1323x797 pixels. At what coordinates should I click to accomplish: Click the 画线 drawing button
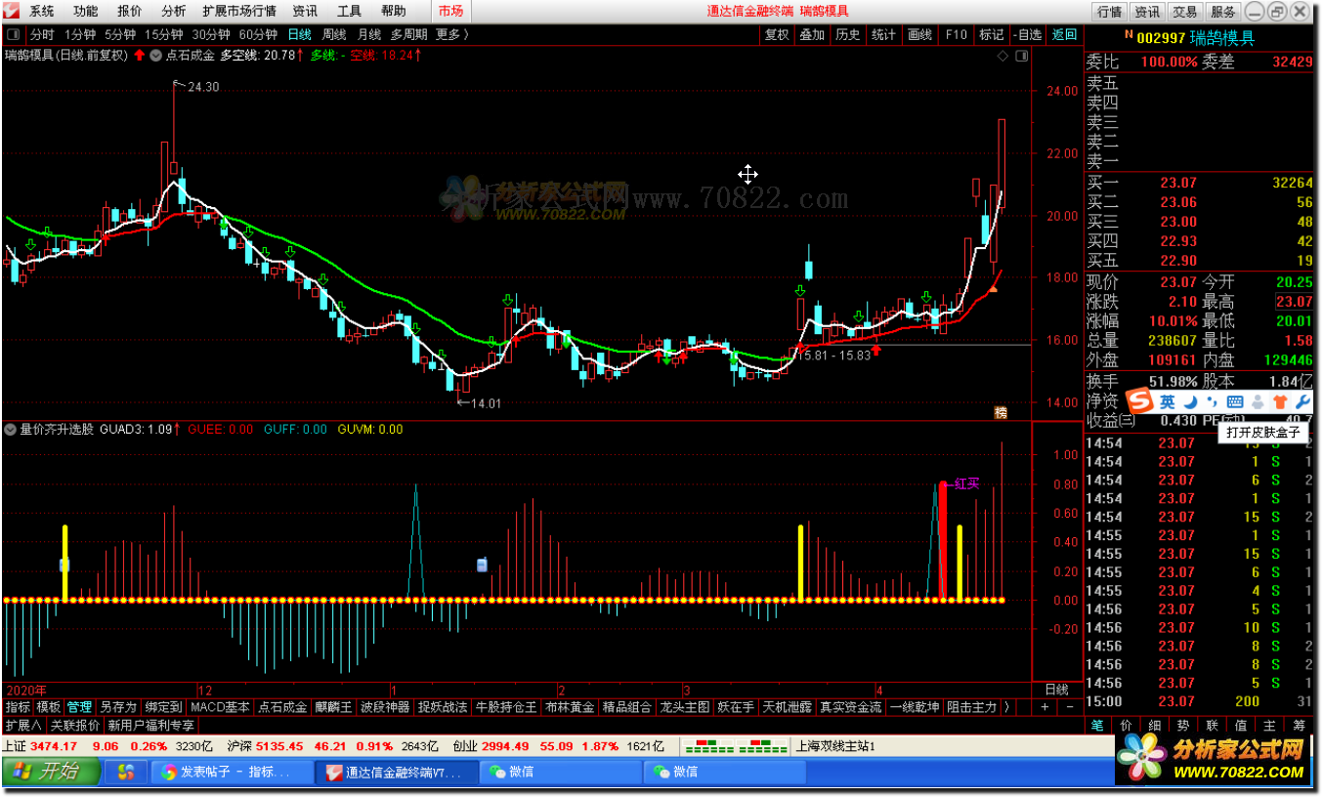(x=919, y=34)
